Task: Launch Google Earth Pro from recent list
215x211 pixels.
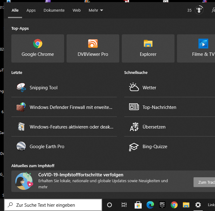Action: point(64,146)
